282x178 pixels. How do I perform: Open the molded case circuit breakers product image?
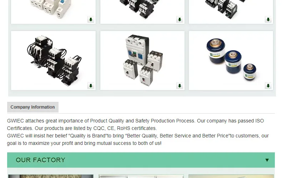(x=142, y=61)
